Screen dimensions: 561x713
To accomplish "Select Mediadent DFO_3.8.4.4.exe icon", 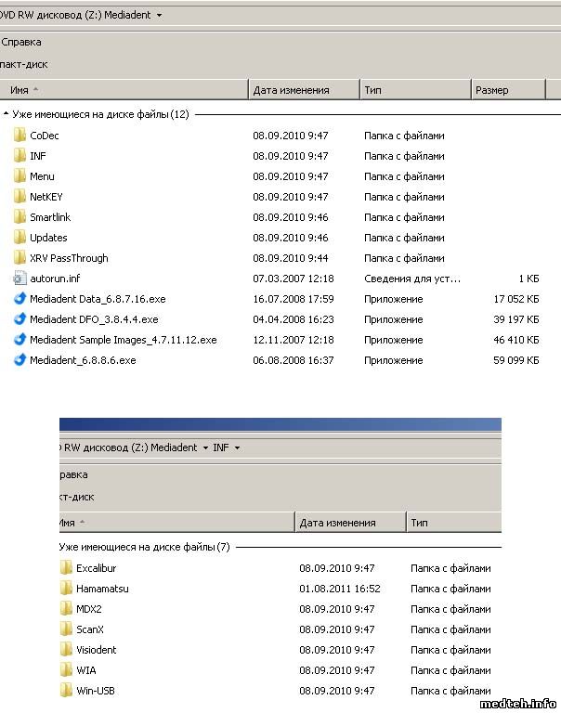I will click(20, 319).
